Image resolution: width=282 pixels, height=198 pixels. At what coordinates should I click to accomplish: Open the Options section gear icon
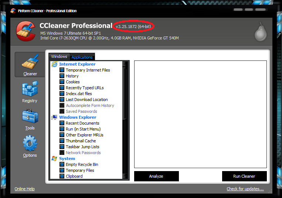(30, 143)
